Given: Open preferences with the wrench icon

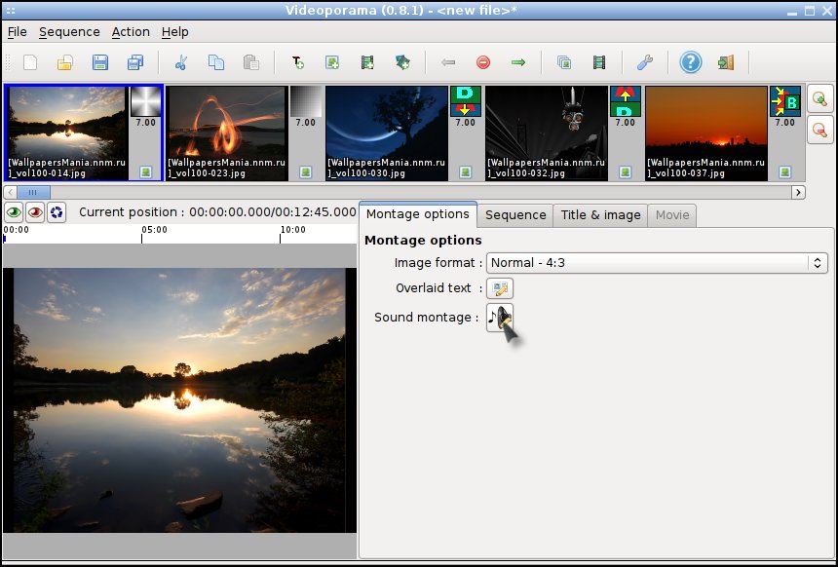Looking at the screenshot, I should pyautogui.click(x=645, y=62).
